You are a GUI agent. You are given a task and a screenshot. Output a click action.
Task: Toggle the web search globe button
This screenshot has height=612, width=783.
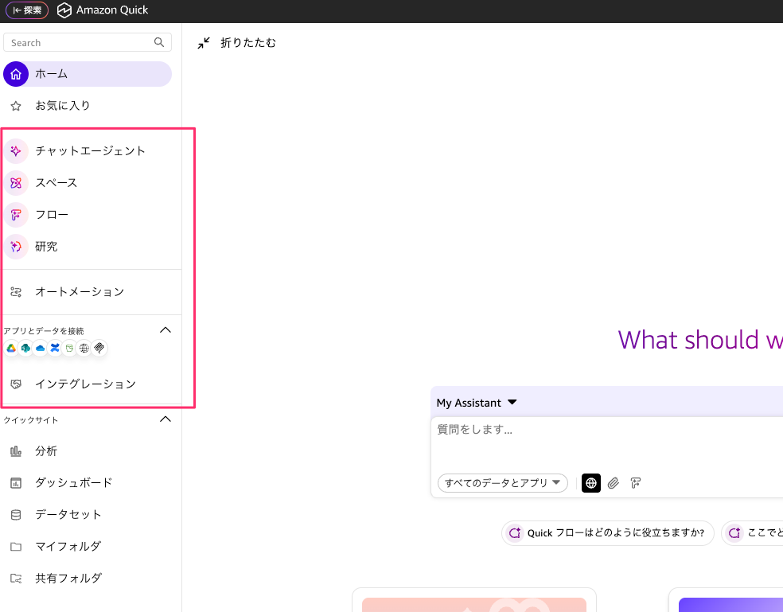click(591, 483)
